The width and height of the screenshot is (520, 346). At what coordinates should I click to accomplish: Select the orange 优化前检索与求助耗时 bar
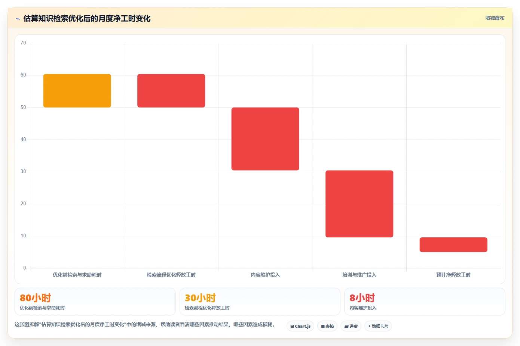[77, 91]
